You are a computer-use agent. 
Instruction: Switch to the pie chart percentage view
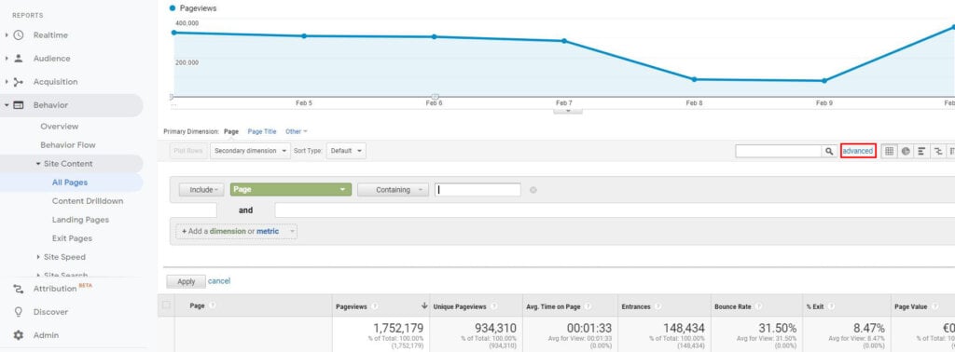[x=906, y=151]
